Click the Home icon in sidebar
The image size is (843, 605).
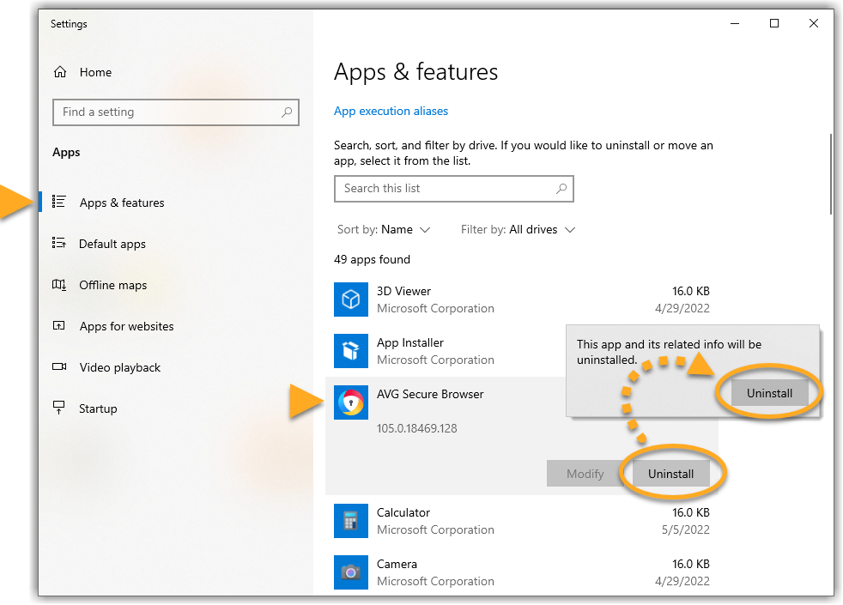[60, 72]
